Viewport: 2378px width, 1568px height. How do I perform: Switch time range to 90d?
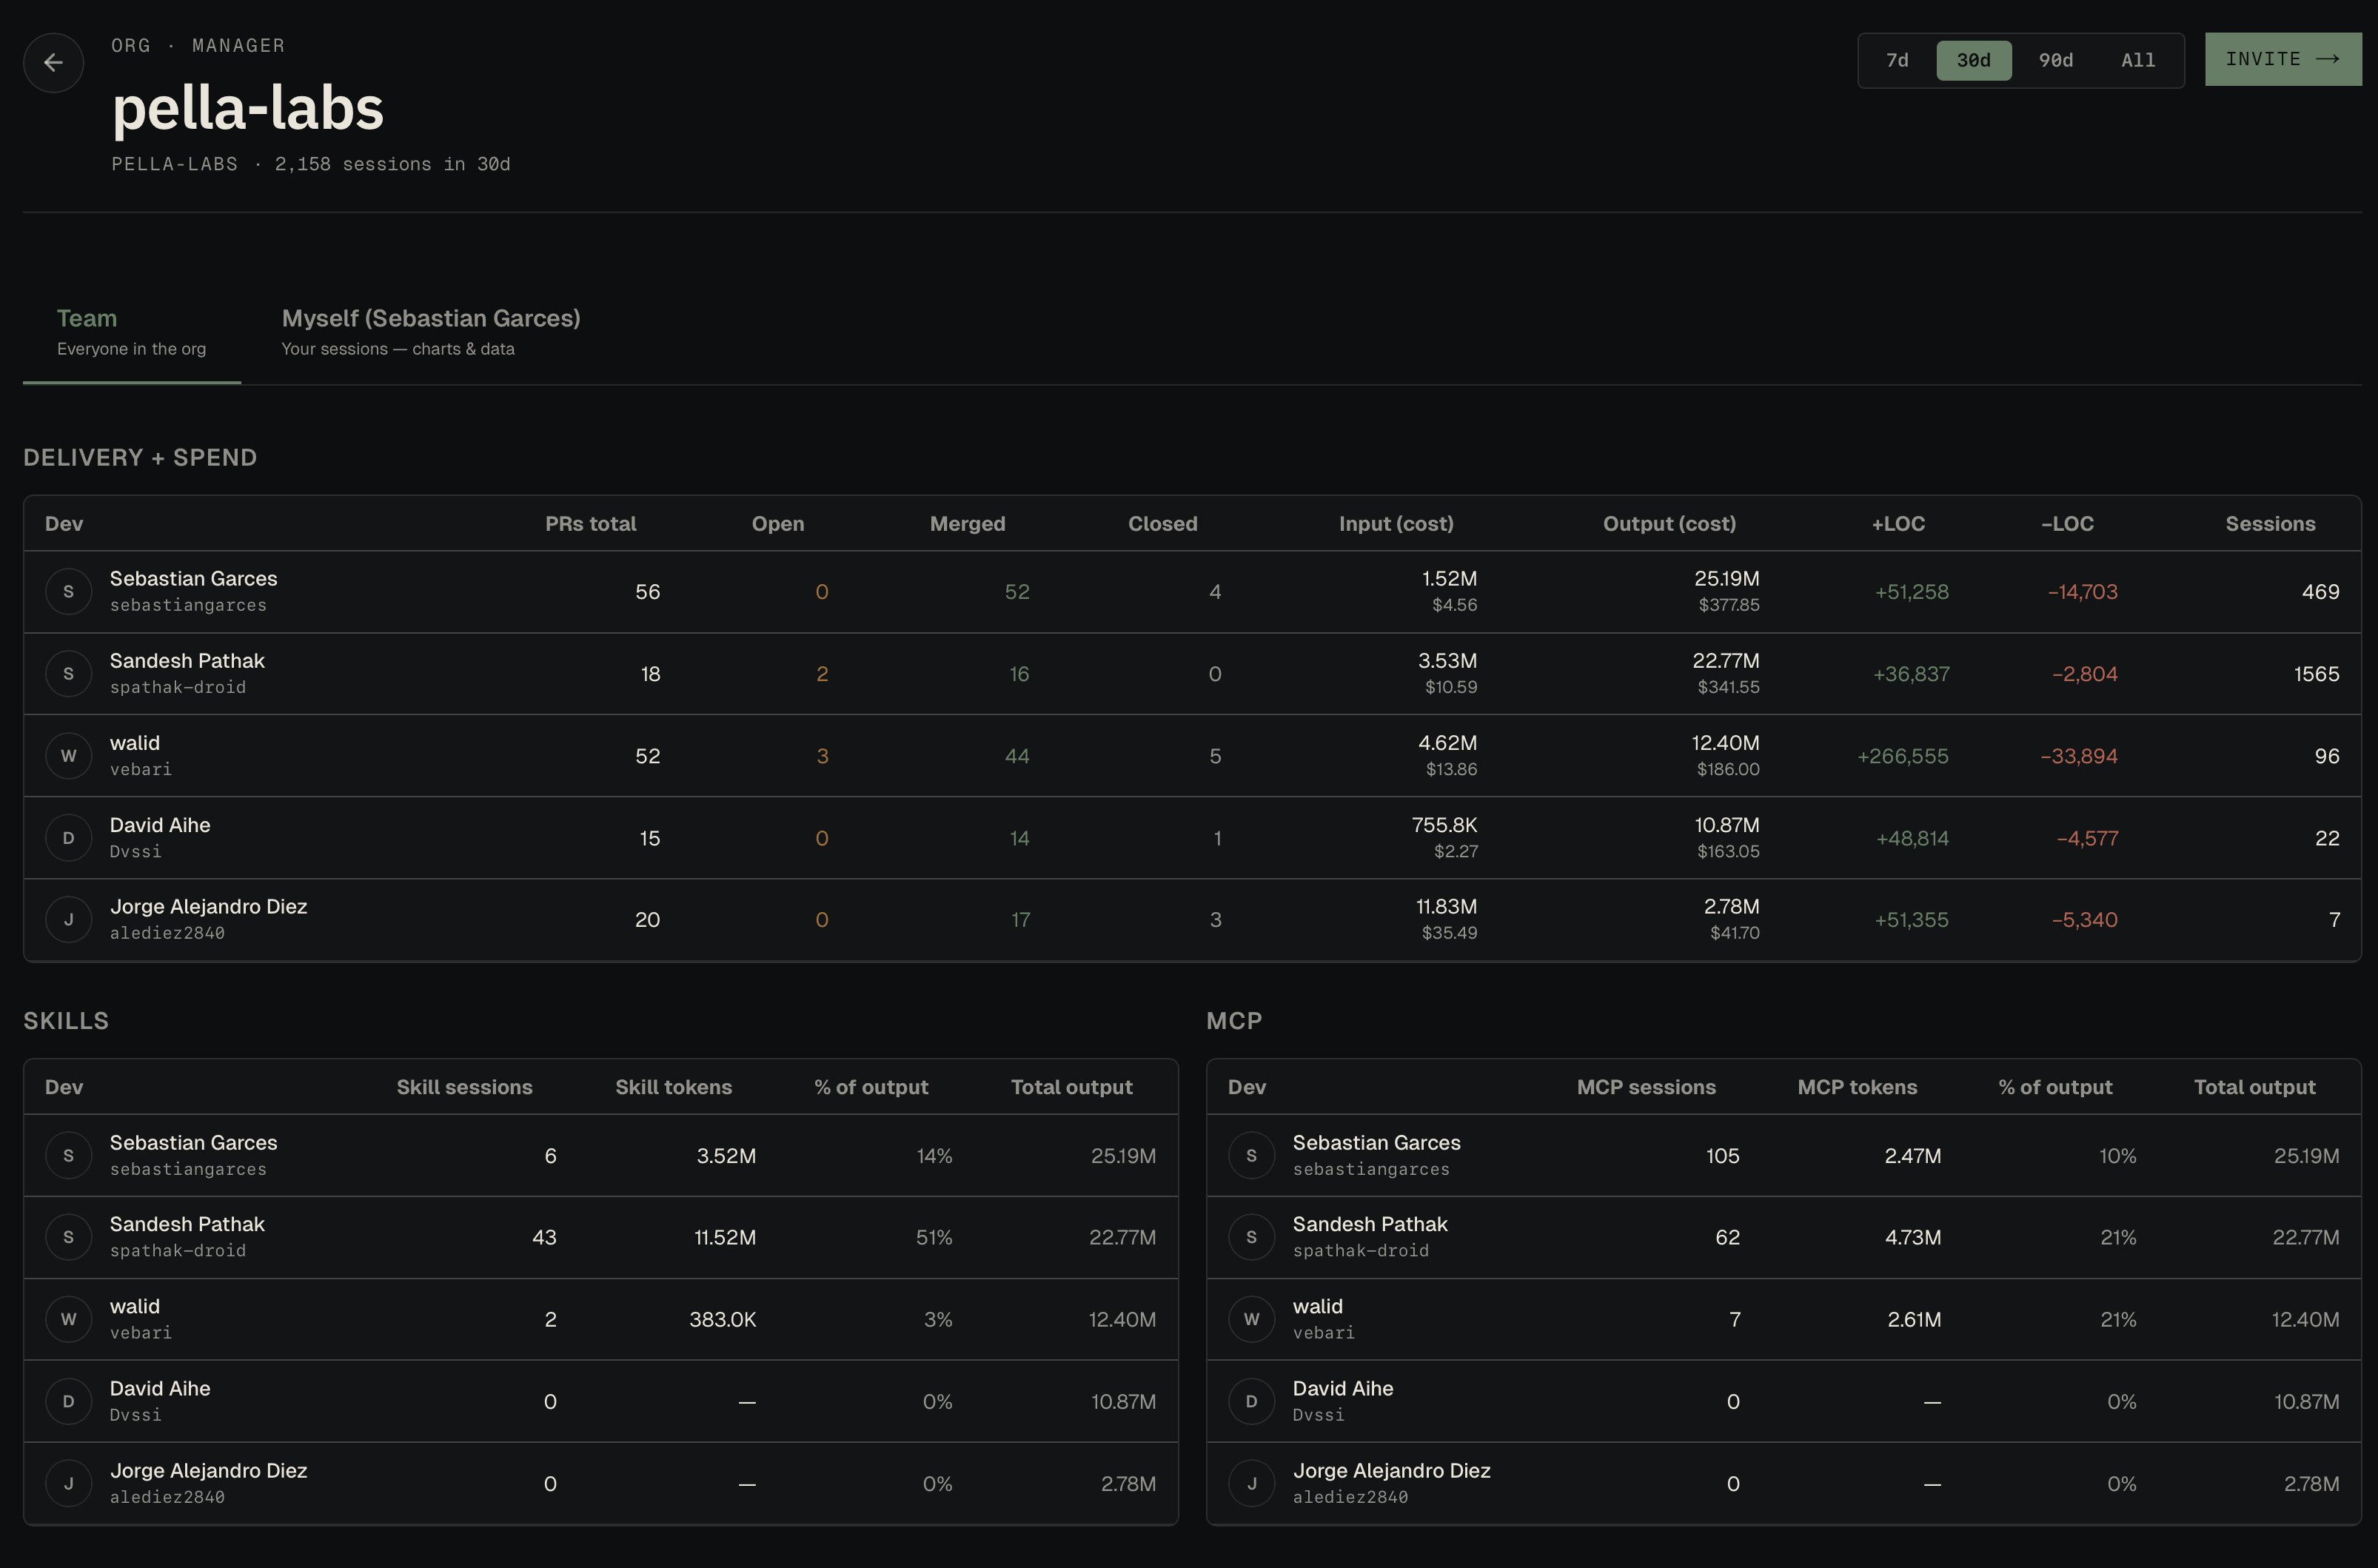[x=2056, y=60]
